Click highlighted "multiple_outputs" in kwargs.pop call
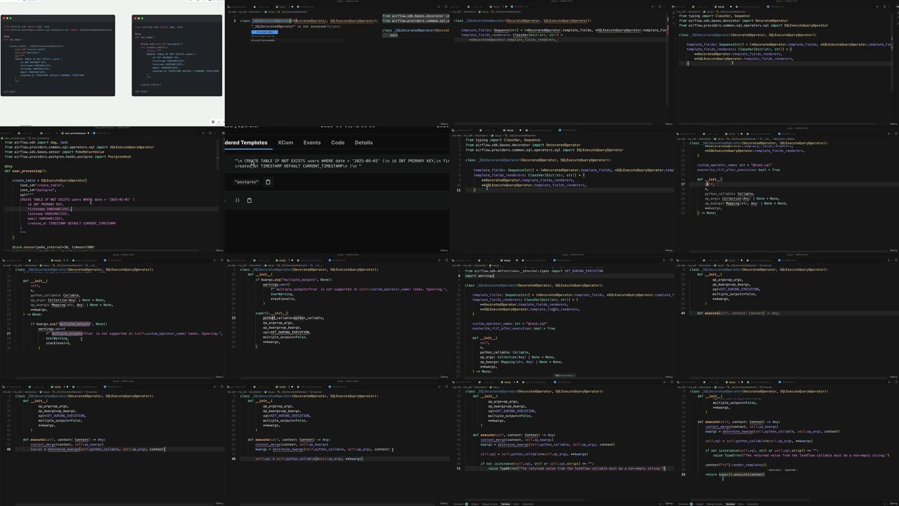Image resolution: width=899 pixels, height=506 pixels. coord(75,324)
